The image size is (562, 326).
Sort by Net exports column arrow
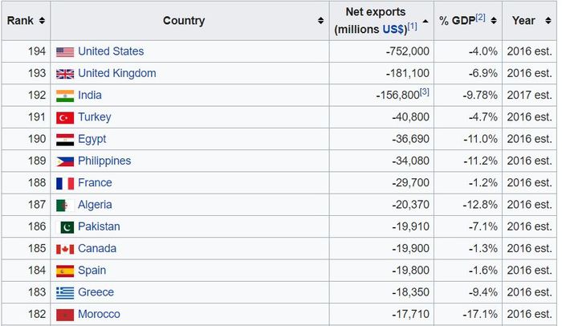tap(426, 21)
